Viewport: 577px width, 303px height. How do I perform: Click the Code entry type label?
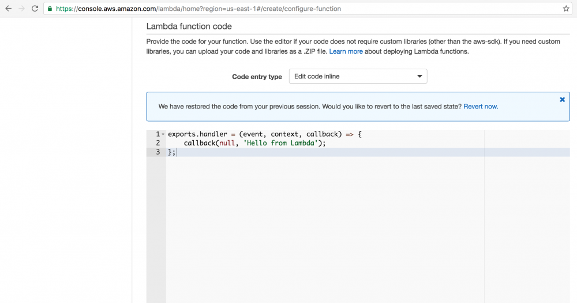257,77
